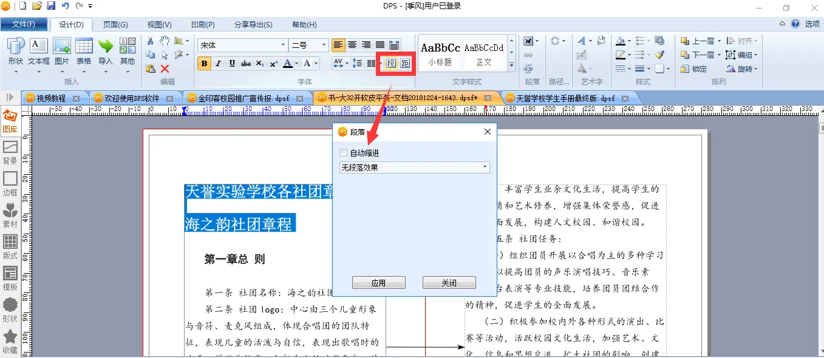This screenshot has height=358, width=824.
Task: Open the font color A swatch
Action: (288, 64)
